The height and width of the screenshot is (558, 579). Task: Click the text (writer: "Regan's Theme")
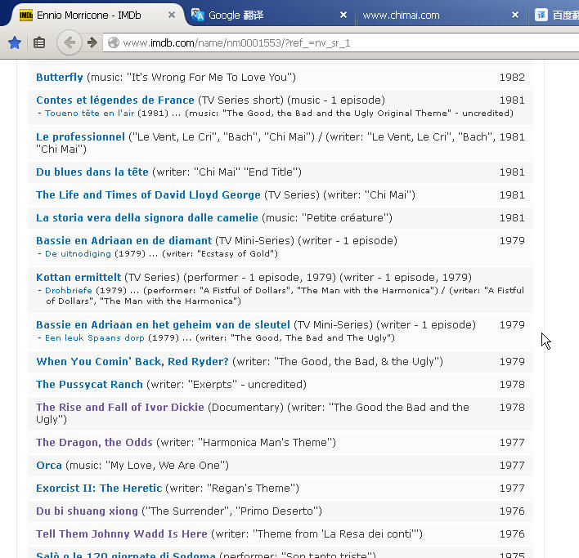click(x=232, y=489)
